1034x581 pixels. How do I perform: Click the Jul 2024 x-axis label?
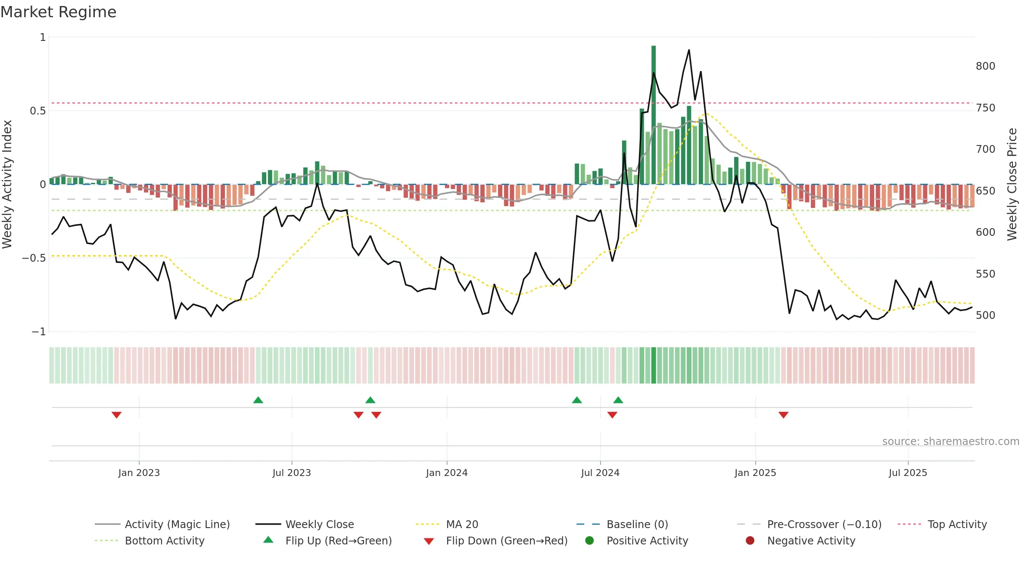pyautogui.click(x=600, y=473)
